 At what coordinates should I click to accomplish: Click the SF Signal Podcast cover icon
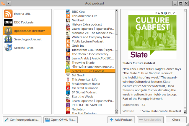coord(68,93)
